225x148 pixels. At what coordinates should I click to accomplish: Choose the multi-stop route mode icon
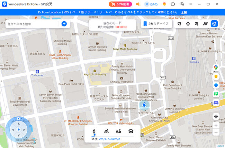[x=205, y=24]
